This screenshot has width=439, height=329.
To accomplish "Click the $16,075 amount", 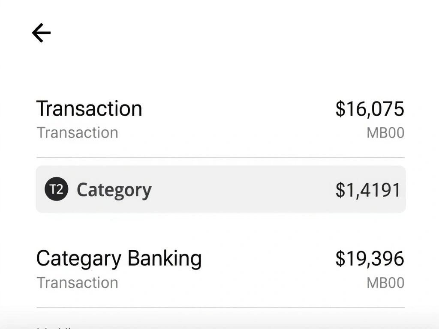I will (x=370, y=109).
